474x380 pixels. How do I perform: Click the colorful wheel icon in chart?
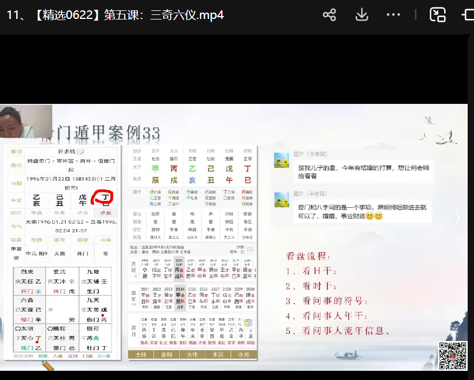pos(248,323)
